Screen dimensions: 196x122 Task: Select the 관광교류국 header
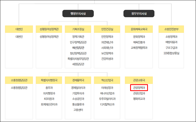click(x=139, y=80)
